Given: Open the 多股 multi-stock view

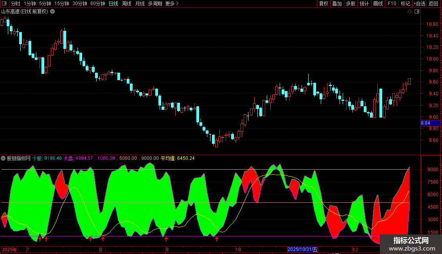Looking at the screenshot, I should point(351,4).
